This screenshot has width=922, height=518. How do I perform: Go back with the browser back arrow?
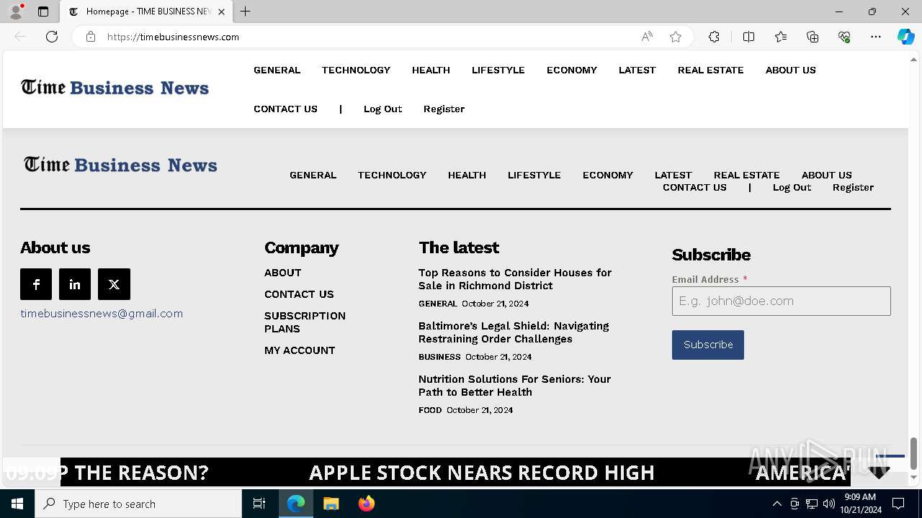(x=20, y=37)
